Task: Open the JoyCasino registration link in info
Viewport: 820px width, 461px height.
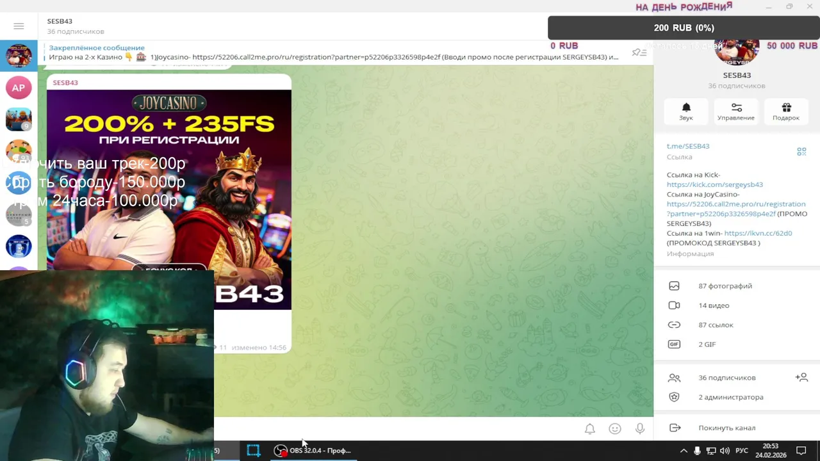Action: click(736, 209)
